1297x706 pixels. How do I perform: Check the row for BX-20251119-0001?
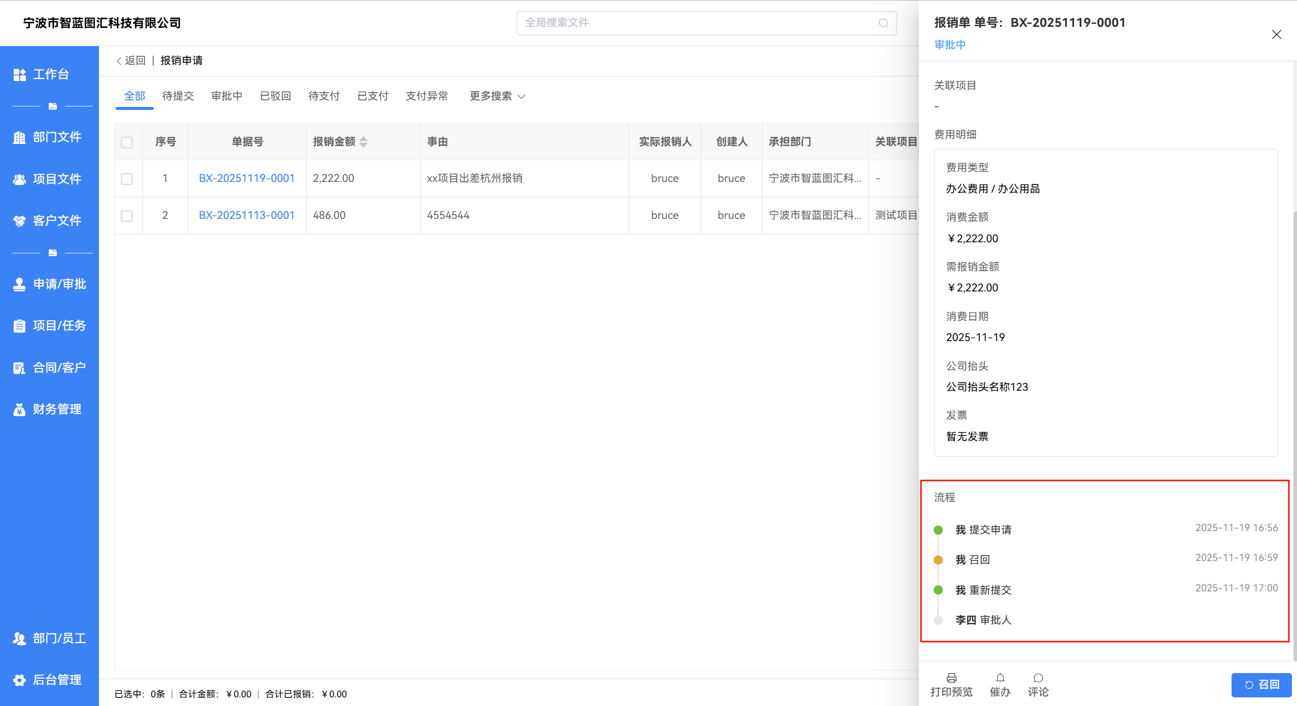[127, 179]
